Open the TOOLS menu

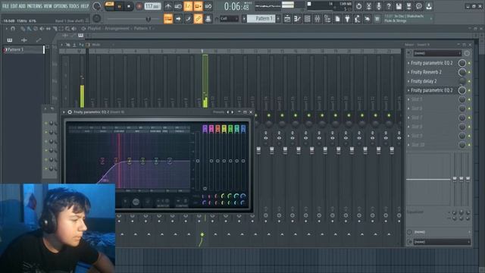pyautogui.click(x=74, y=6)
